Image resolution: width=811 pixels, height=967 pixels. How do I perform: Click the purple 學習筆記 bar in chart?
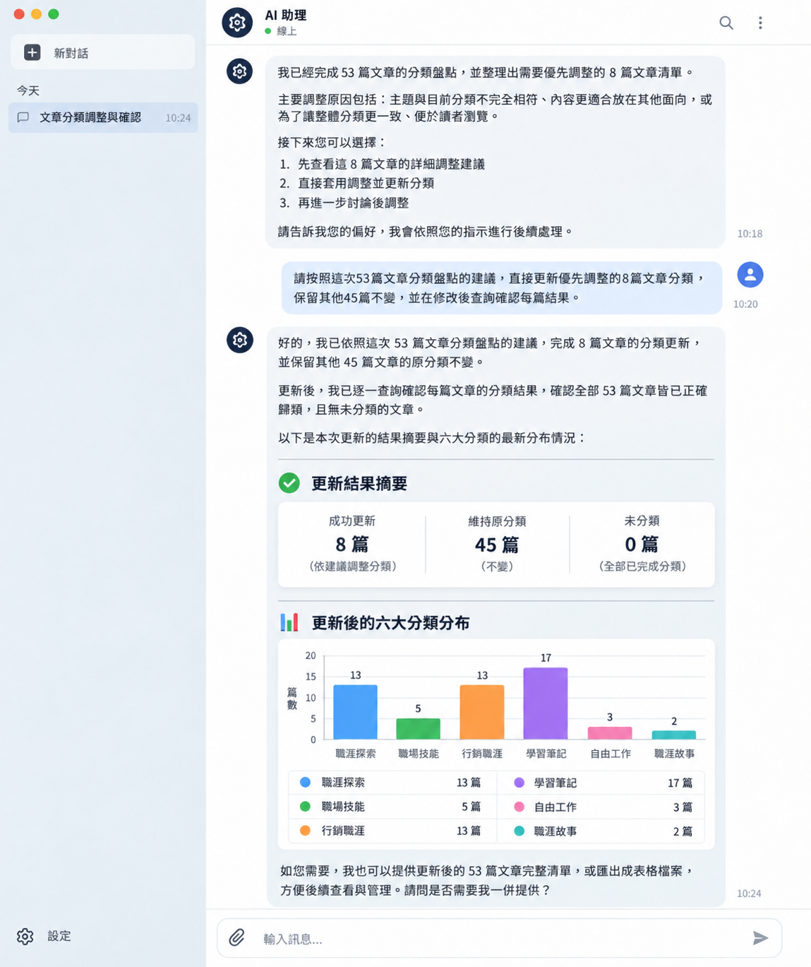coord(546,704)
